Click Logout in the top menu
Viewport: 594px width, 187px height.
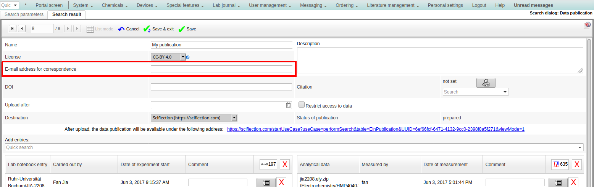[479, 5]
